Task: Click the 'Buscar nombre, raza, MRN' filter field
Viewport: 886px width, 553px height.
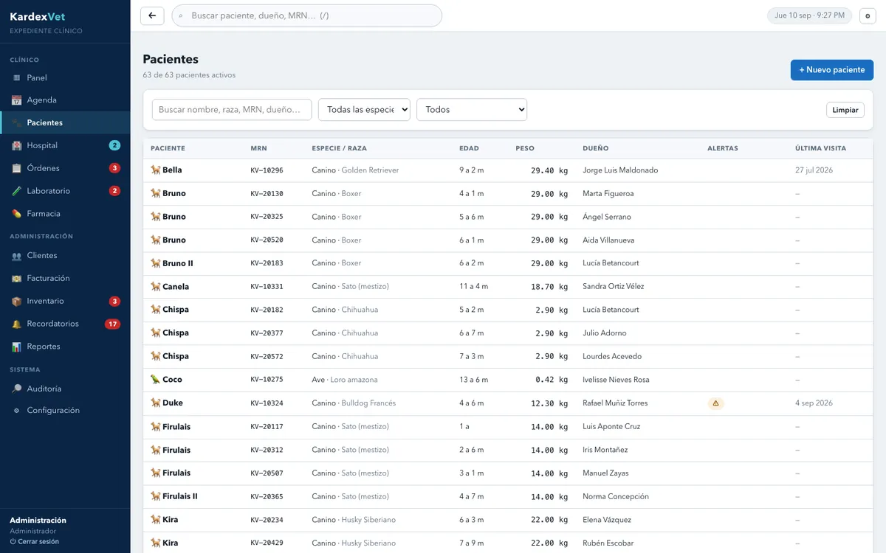Action: [232, 110]
